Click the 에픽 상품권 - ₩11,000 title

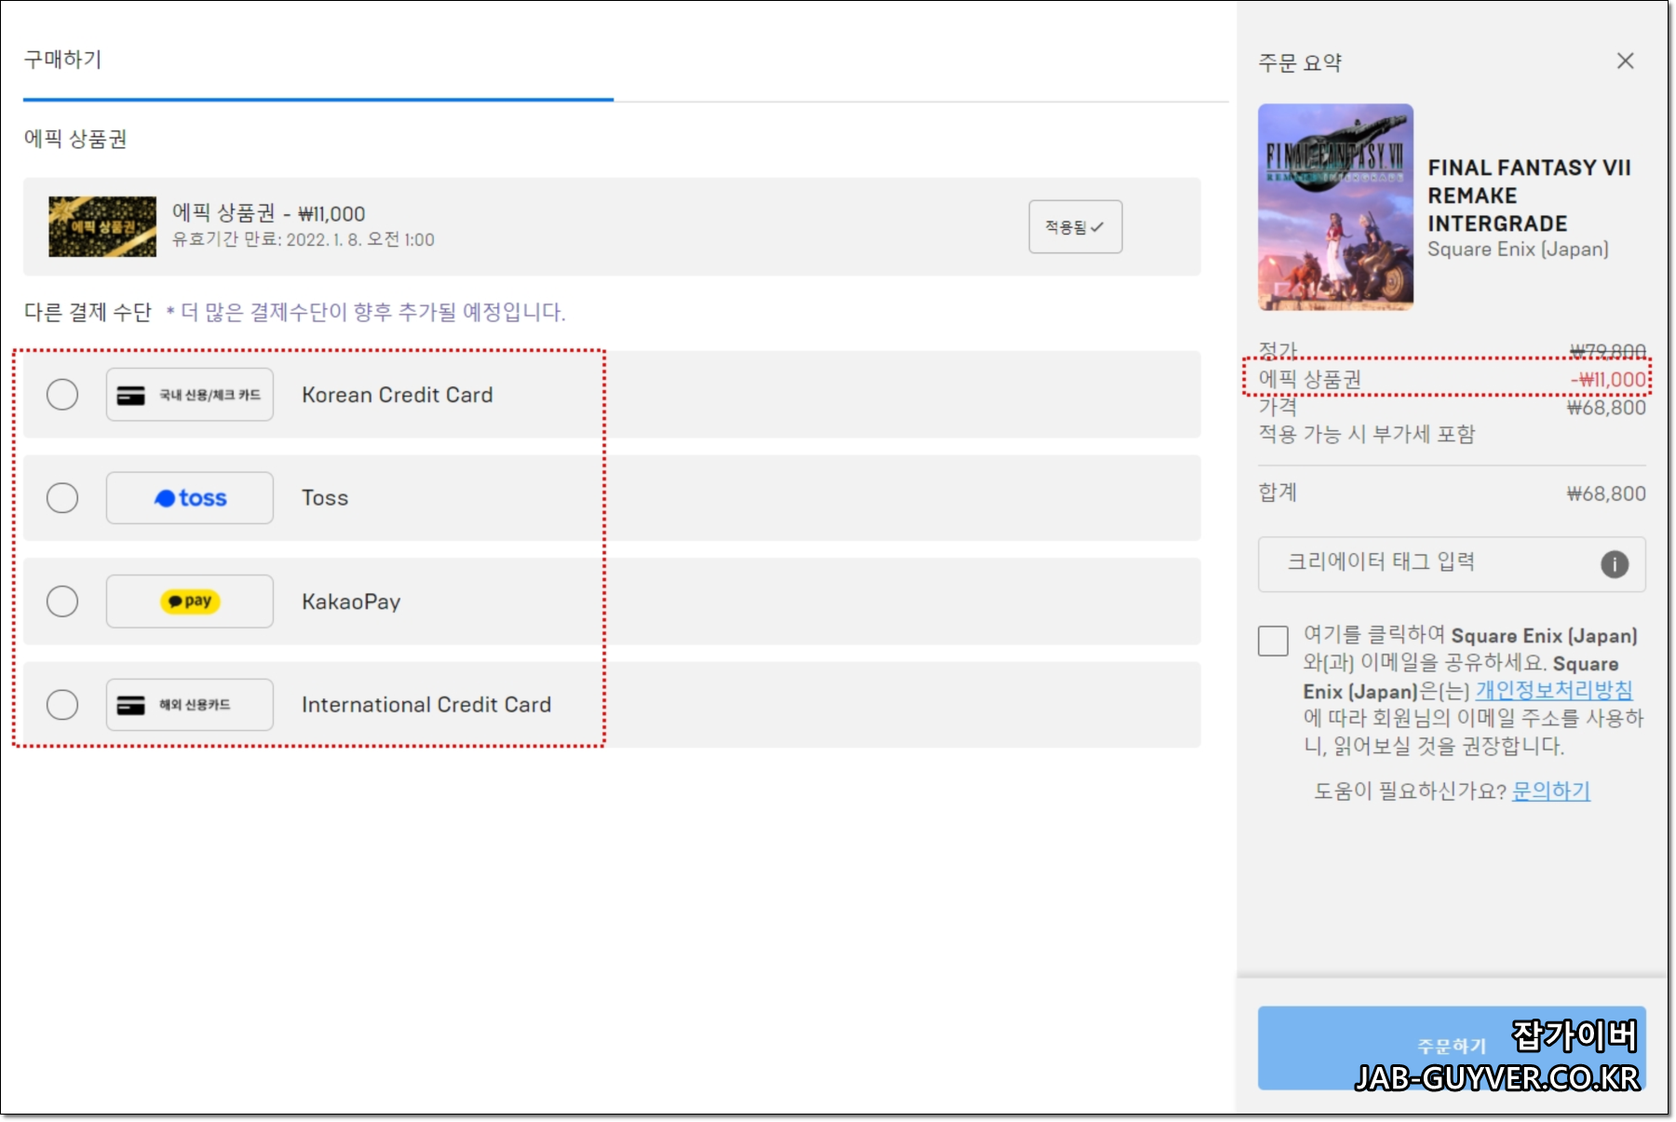point(268,213)
